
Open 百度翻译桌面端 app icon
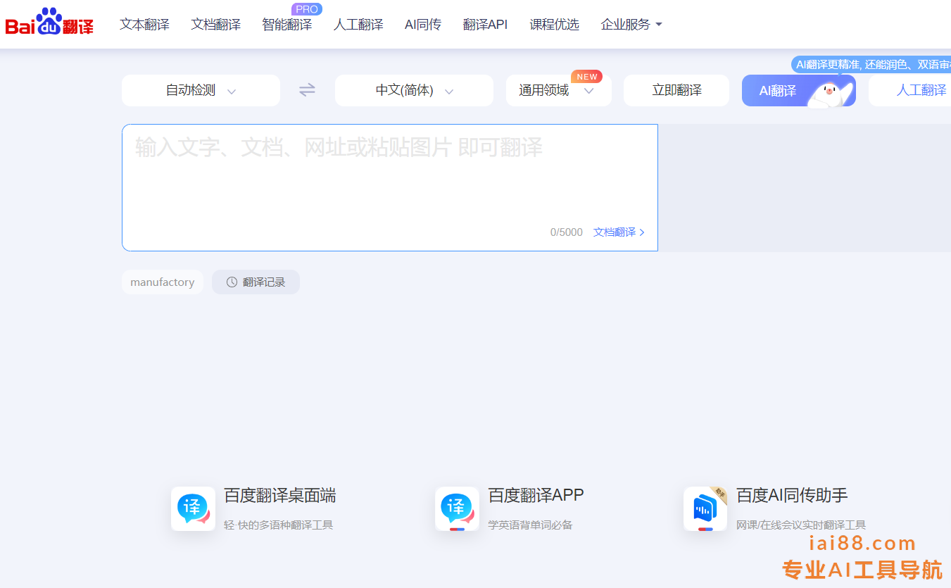point(193,508)
